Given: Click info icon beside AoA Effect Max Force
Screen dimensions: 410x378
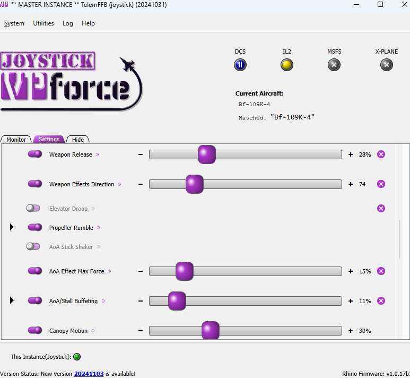Looking at the screenshot, I should pyautogui.click(x=110, y=271).
